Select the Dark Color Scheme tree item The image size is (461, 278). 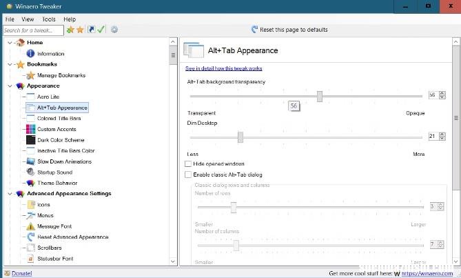click(61, 140)
